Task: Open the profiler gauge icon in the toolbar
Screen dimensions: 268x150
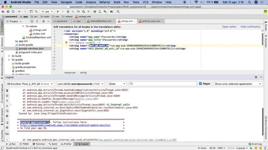Action: (78, 12)
